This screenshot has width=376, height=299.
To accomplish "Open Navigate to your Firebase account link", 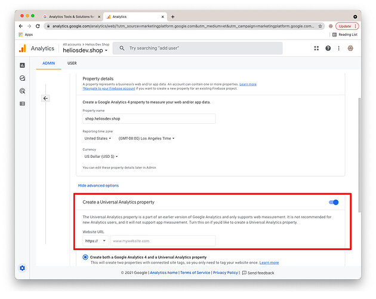I will 109,89.
